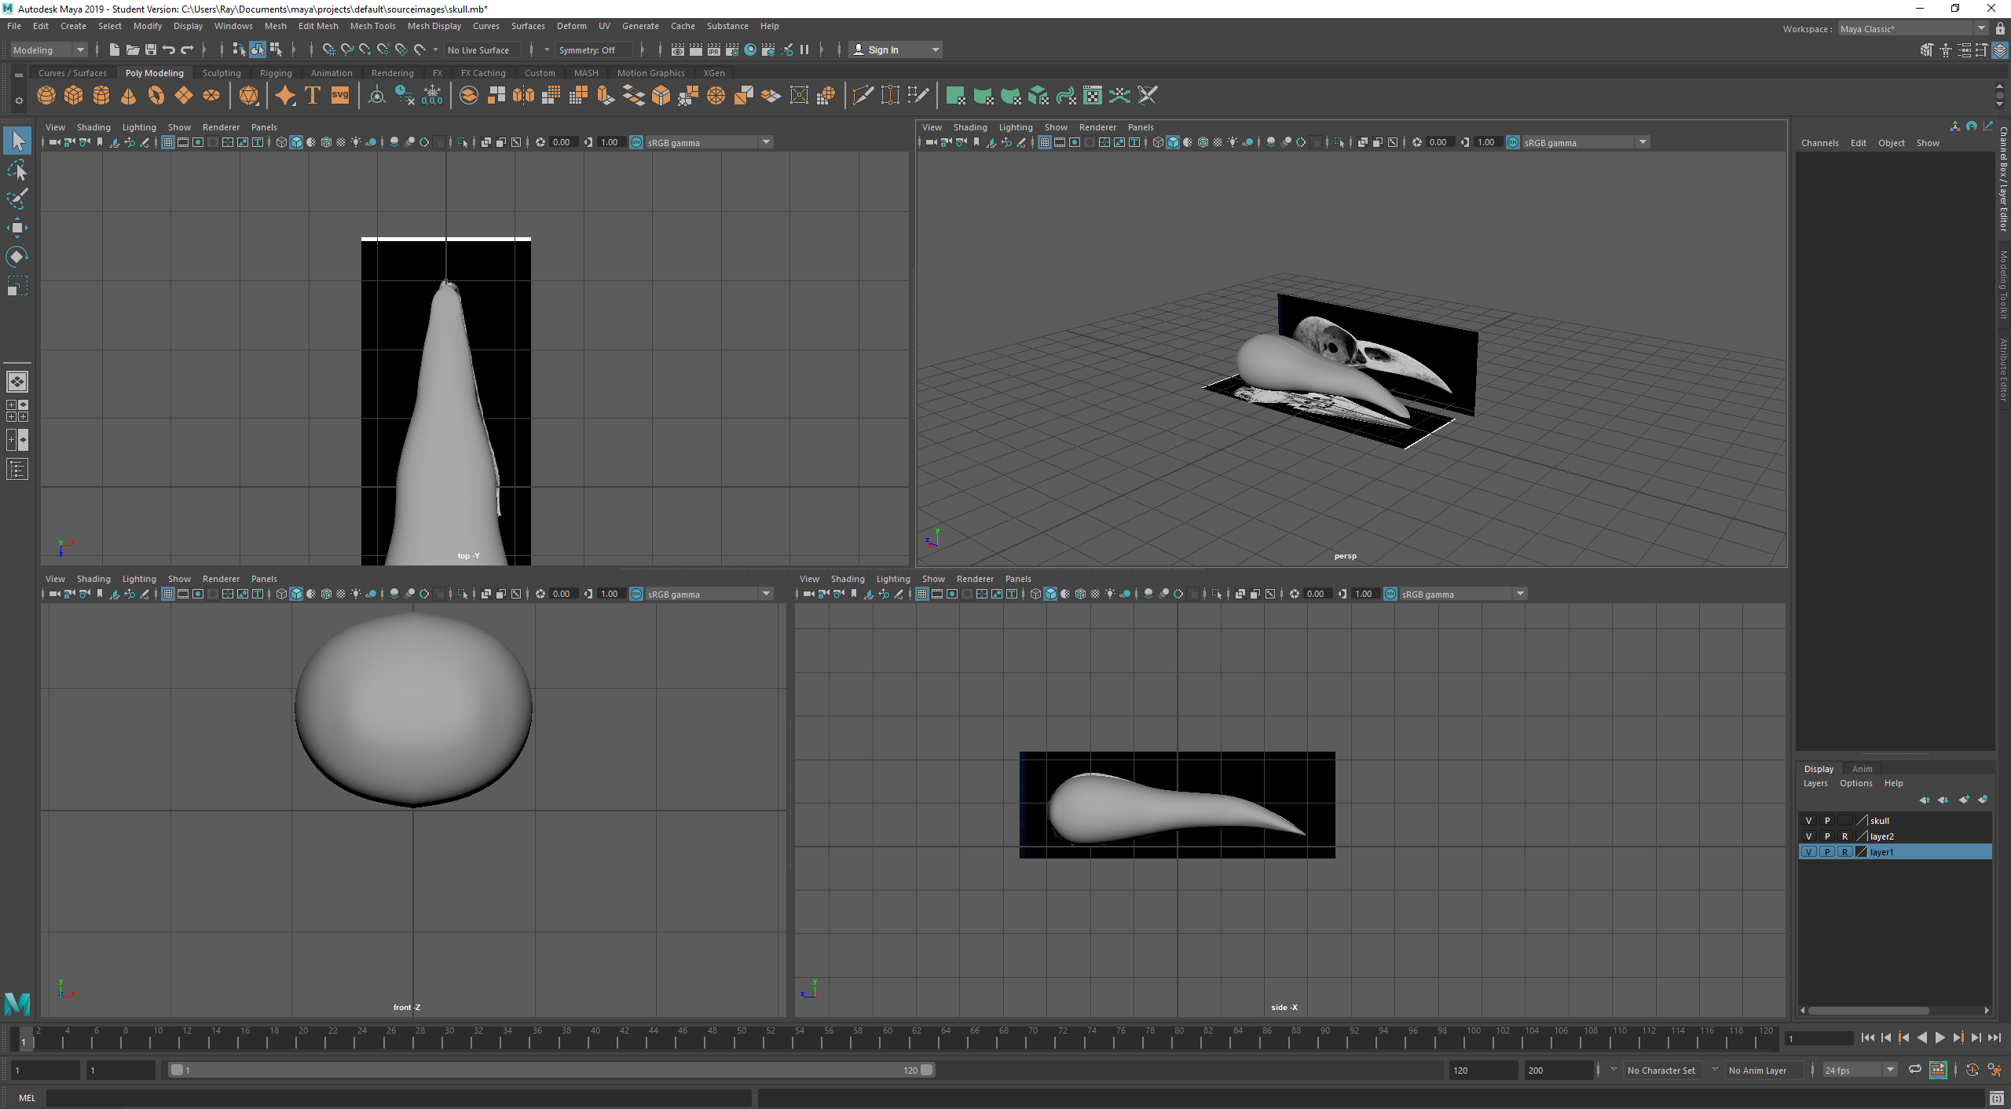Click the Multi-Cut shelf tool
This screenshot has width=2011, height=1109.
pyautogui.click(x=863, y=96)
